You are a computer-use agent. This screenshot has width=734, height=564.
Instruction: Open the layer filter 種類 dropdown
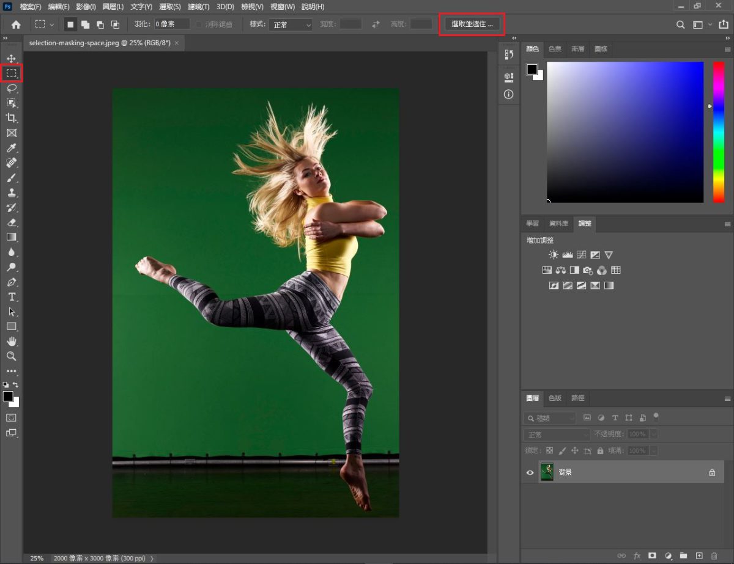pyautogui.click(x=549, y=417)
